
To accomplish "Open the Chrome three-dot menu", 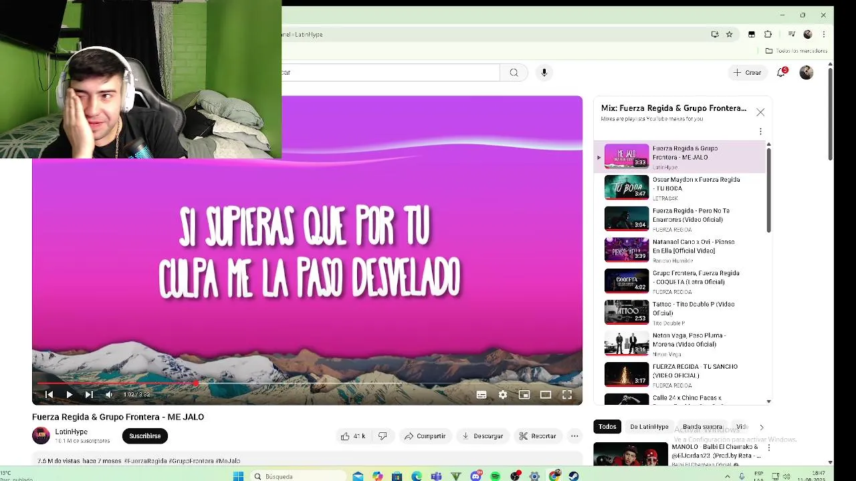I will coord(823,34).
